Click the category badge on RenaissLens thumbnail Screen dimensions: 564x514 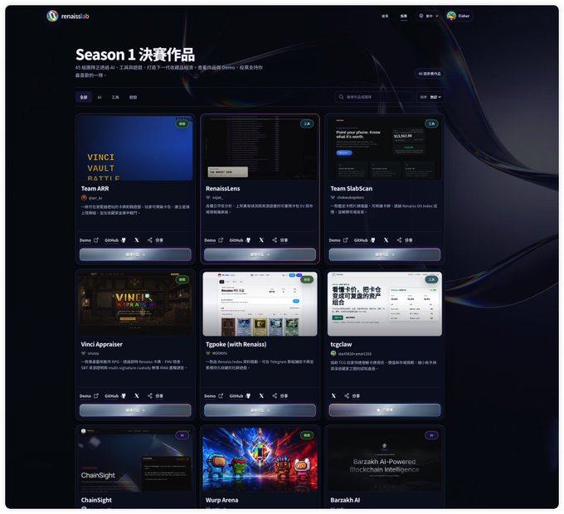pos(307,124)
